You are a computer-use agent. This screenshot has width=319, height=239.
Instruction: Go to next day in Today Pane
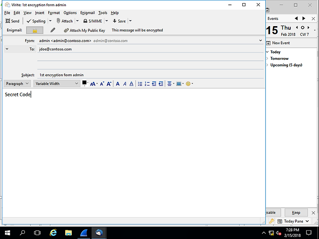(308, 27)
